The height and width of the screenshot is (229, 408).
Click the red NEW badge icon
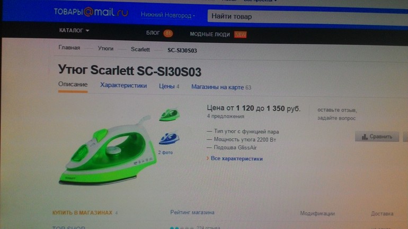(x=240, y=34)
